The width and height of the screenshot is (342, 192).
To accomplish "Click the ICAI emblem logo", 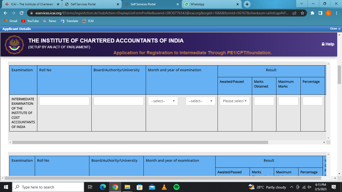I will [x=14, y=45].
